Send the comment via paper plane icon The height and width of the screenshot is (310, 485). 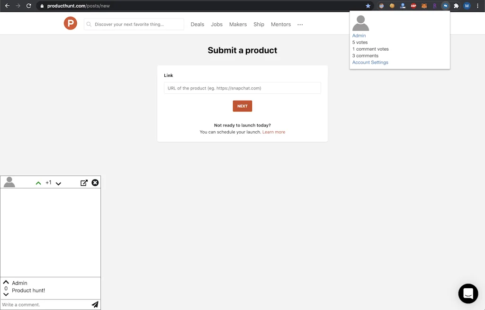pyautogui.click(x=95, y=305)
